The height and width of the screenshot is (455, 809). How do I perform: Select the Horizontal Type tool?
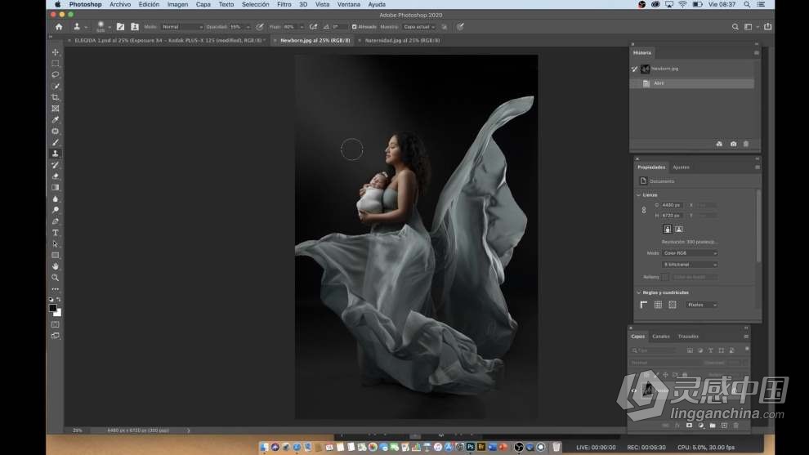[x=56, y=233]
